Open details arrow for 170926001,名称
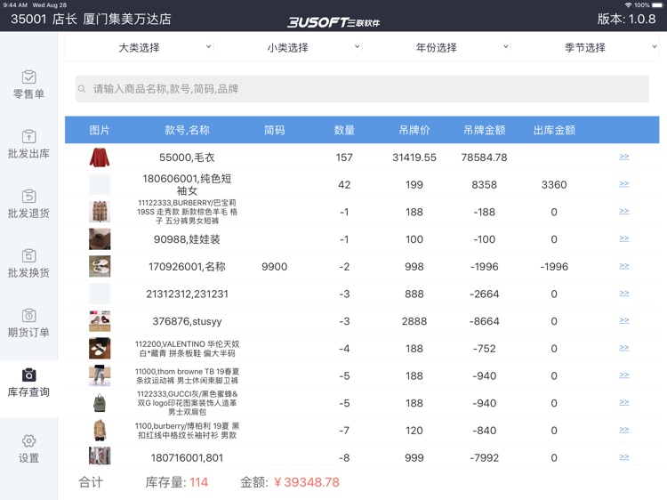 pos(624,266)
